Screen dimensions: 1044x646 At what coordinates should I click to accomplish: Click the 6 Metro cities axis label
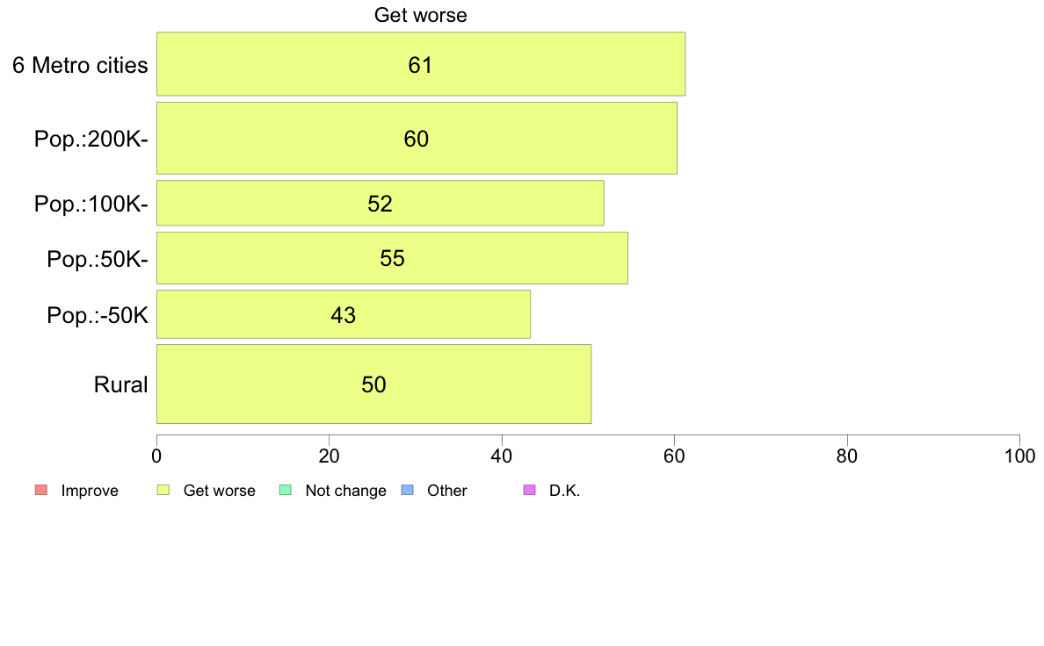(x=80, y=65)
